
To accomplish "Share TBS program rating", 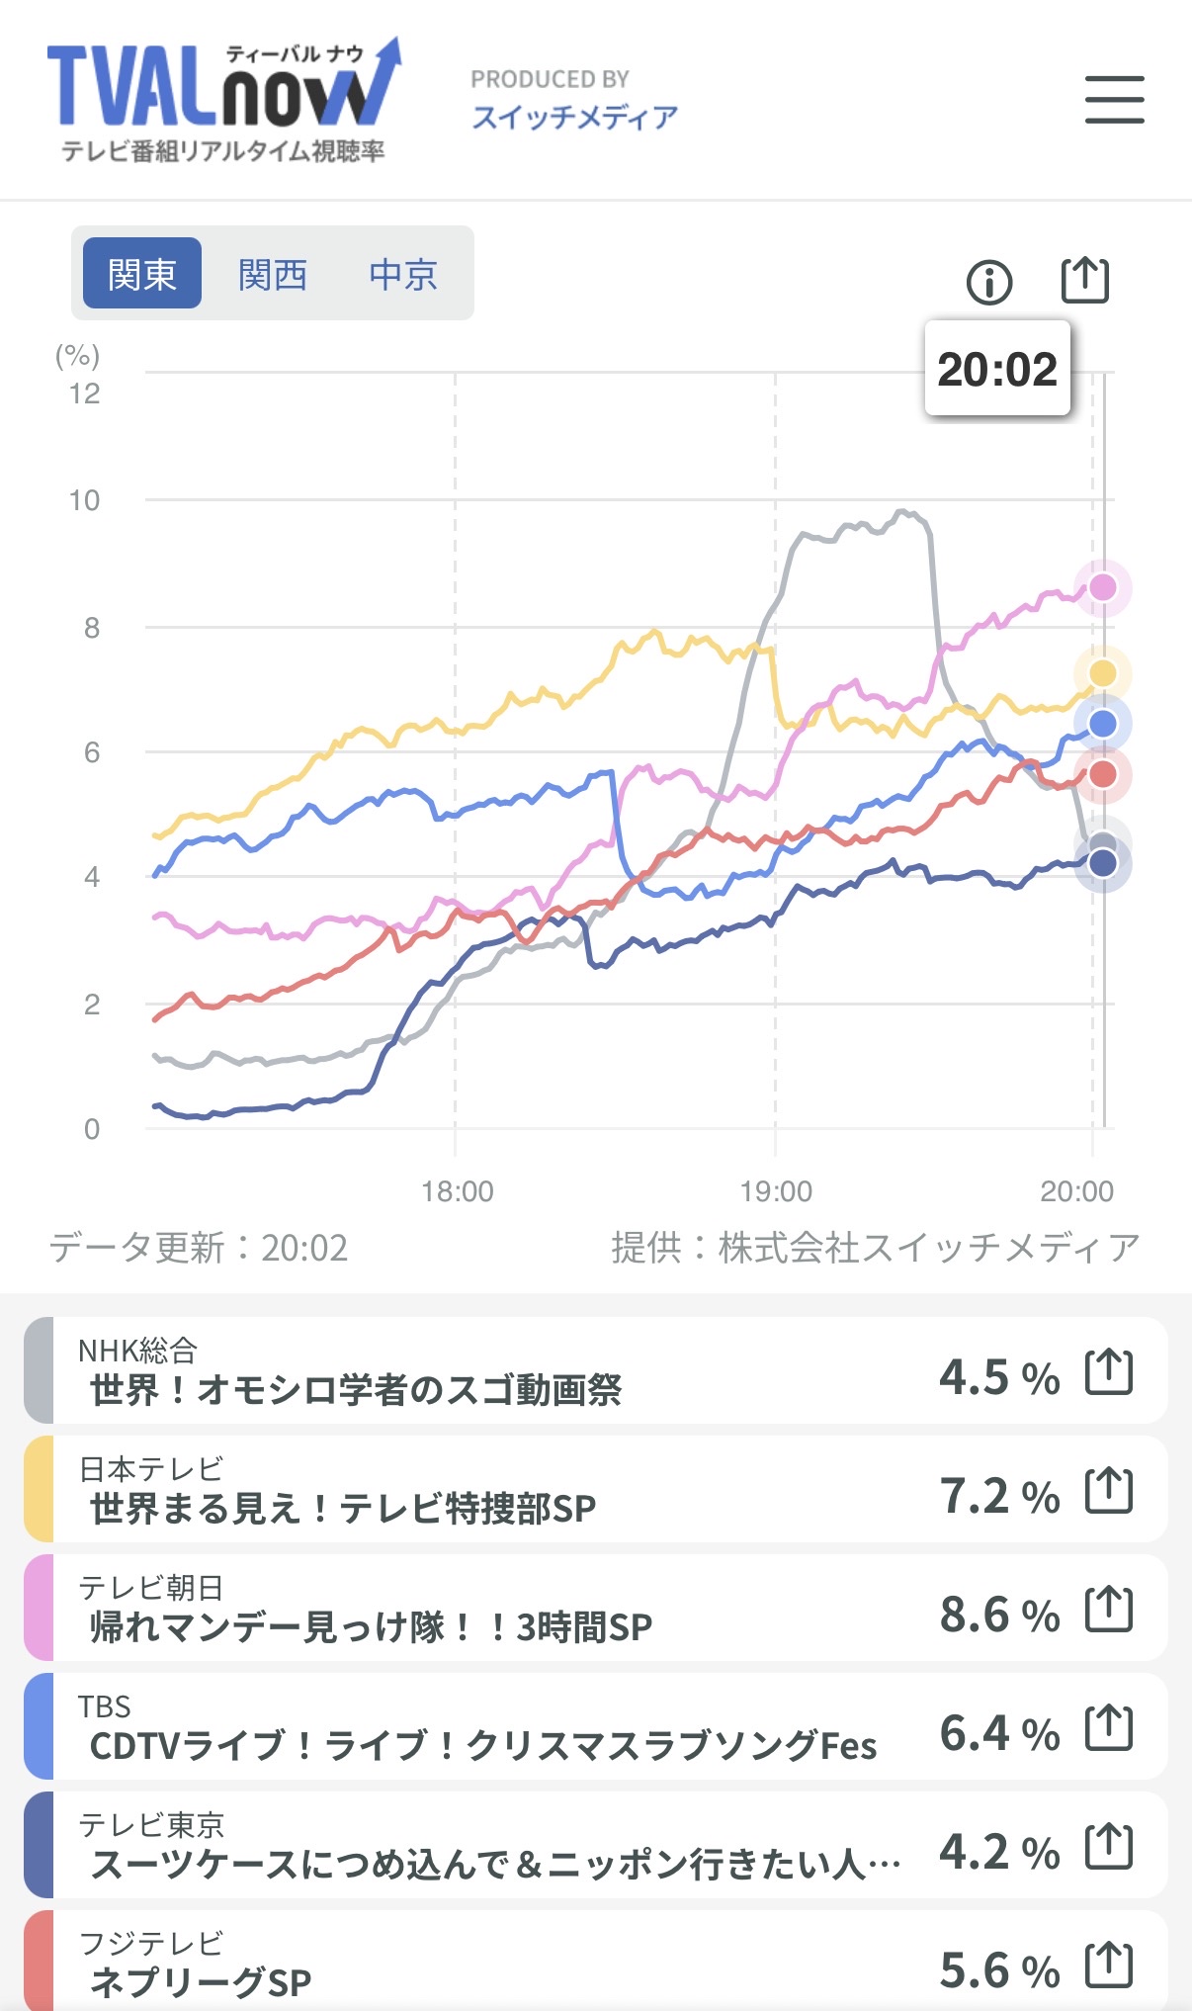I will pos(1108,1728).
